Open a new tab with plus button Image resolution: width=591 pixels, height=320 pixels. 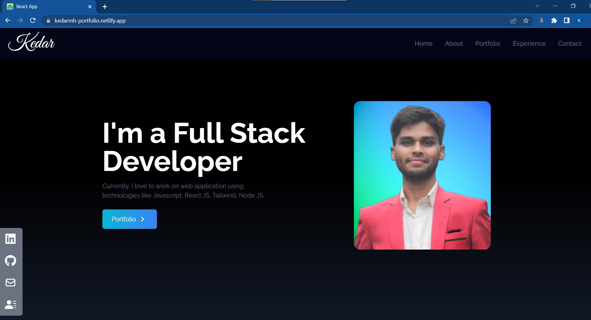click(105, 7)
